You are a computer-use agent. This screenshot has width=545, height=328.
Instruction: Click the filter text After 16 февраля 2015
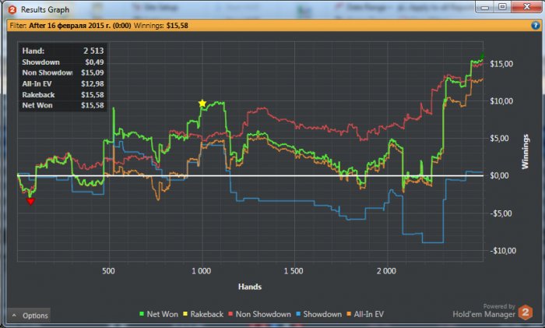[x=80, y=26]
